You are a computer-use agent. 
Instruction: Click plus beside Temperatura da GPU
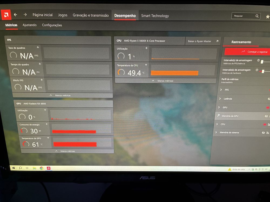coord(48,138)
